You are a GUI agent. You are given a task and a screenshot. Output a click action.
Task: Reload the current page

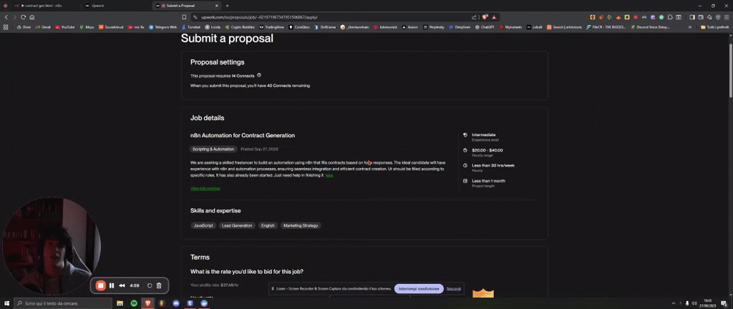[24, 17]
